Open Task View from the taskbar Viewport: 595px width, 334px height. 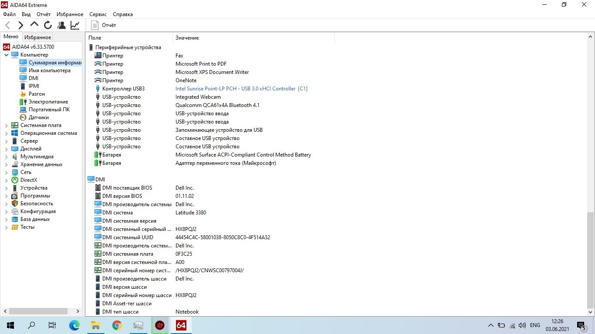pyautogui.click(x=52, y=325)
